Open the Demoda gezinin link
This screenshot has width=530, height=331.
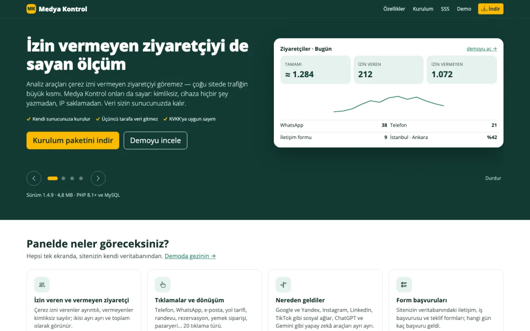[x=190, y=256]
